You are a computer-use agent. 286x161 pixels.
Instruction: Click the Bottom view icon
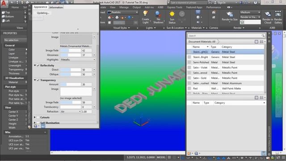[x=3, y=17]
